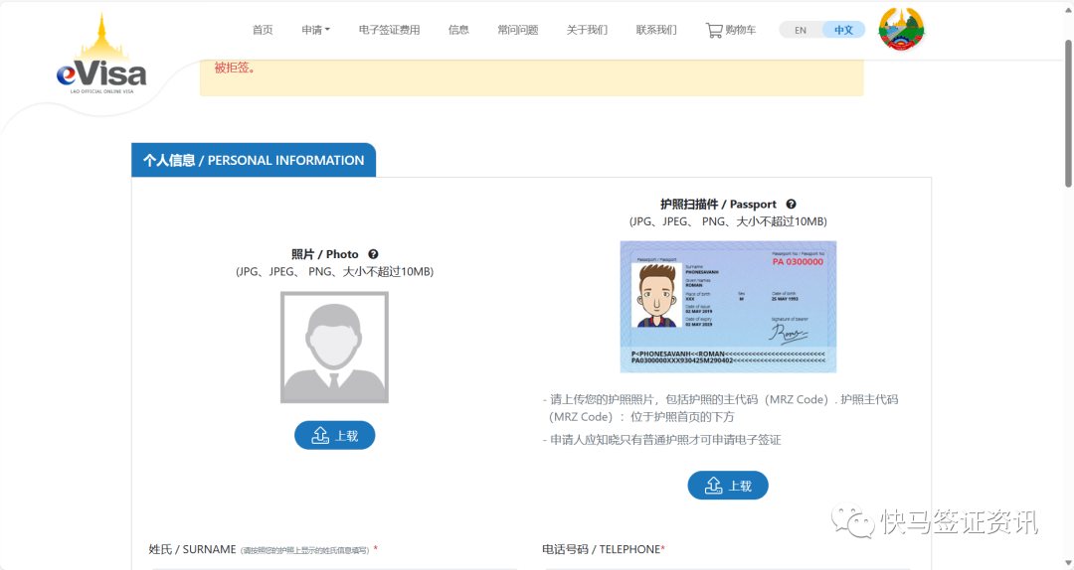Open the 信息 menu item

pyautogui.click(x=458, y=30)
